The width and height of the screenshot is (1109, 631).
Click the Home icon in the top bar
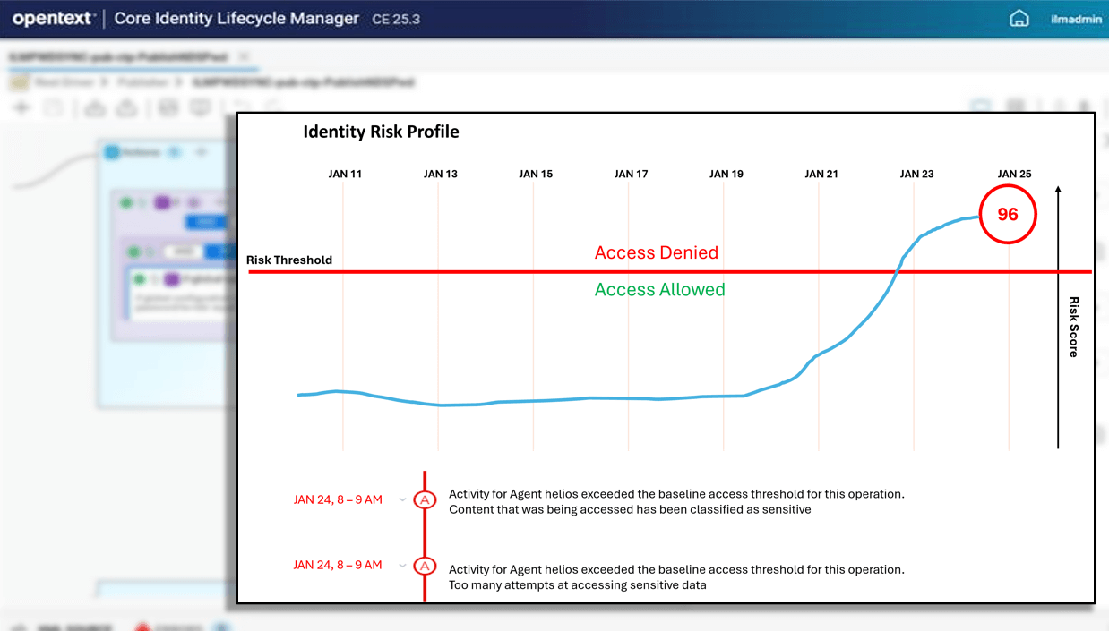(x=1019, y=18)
